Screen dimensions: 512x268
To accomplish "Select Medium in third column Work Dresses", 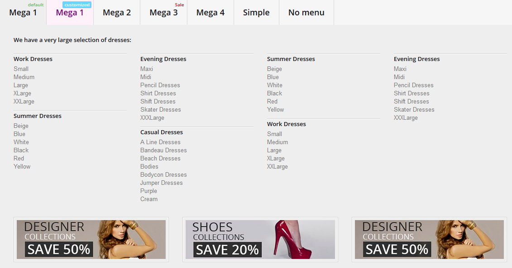I will (x=277, y=142).
